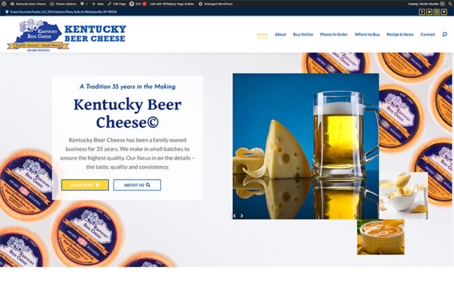The image size is (454, 283).
Task: Expand Howdy Nicole Mueller account menu
Action: (426, 3)
